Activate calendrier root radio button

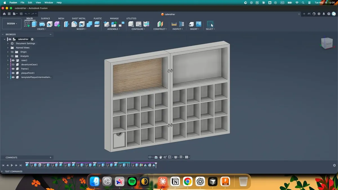(32, 39)
